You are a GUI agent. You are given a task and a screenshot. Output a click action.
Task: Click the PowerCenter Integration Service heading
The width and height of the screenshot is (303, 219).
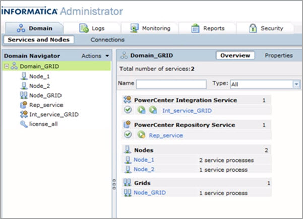(186, 100)
